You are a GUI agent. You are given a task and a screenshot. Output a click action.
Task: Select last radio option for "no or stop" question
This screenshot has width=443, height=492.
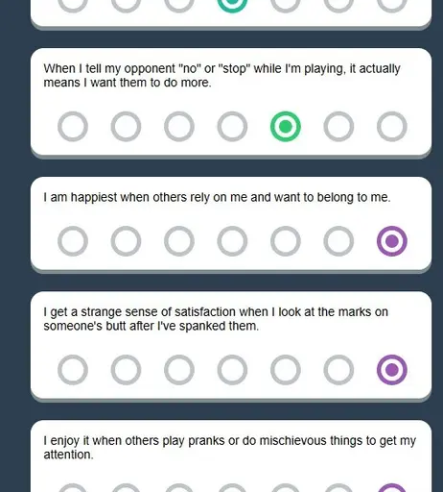coord(392,127)
